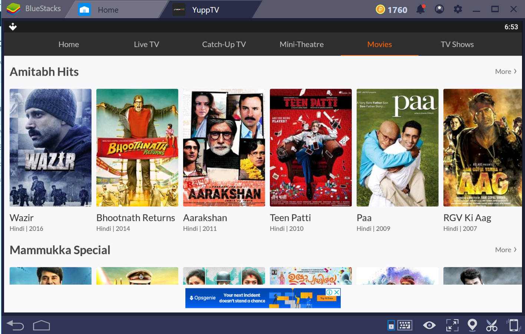Image resolution: width=525 pixels, height=334 pixels.
Task: Select the Movies section tab
Action: pyautogui.click(x=379, y=44)
